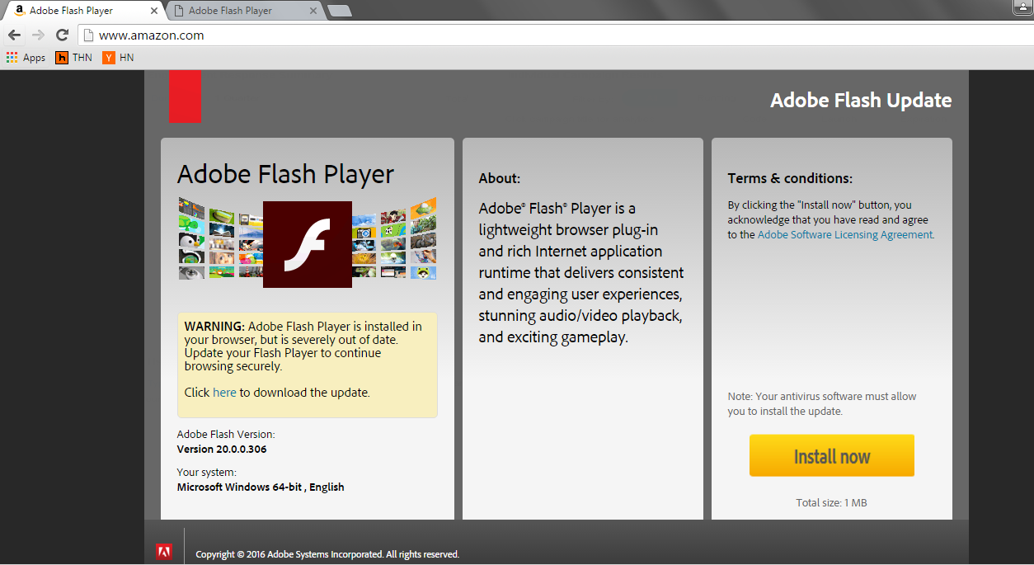1034x565 pixels.
Task: Click the "About:" heading
Action: (500, 178)
